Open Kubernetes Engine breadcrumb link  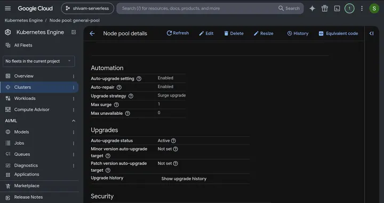click(x=23, y=20)
